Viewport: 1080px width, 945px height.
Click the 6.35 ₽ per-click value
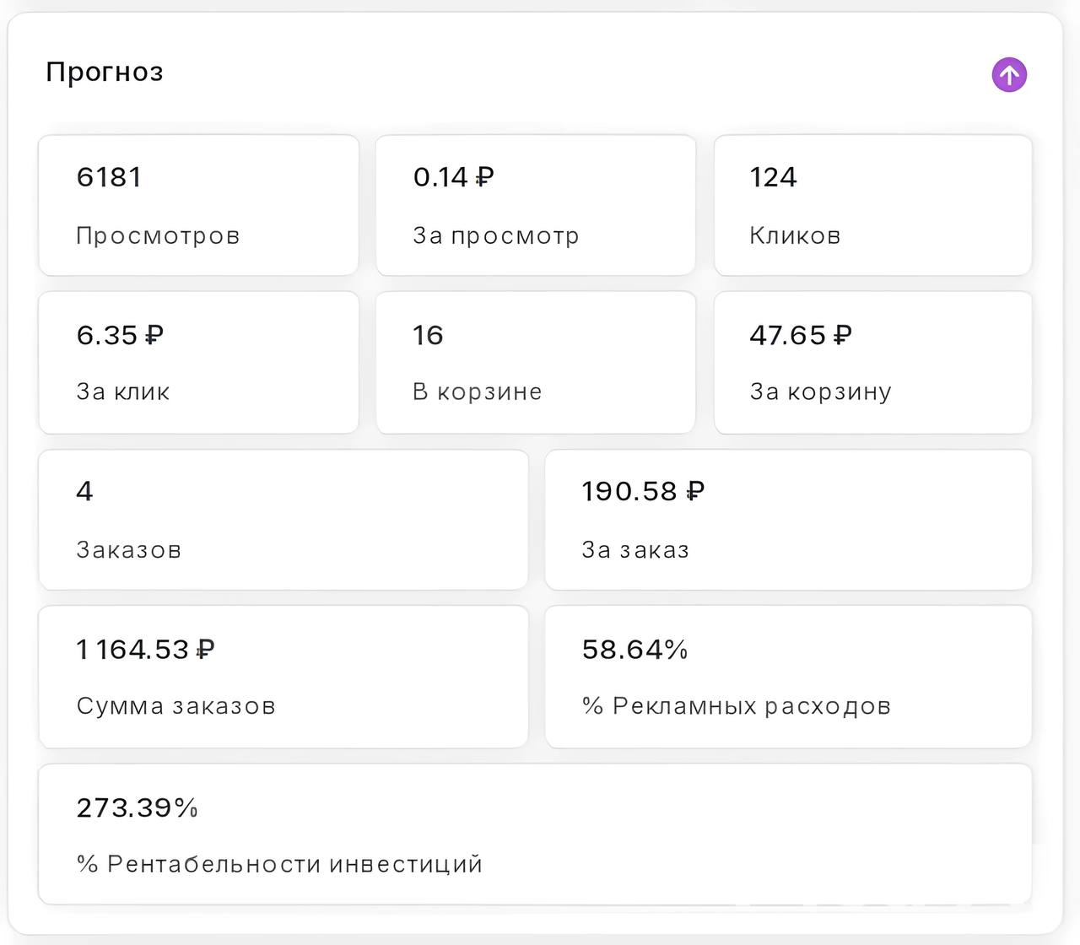coord(120,336)
